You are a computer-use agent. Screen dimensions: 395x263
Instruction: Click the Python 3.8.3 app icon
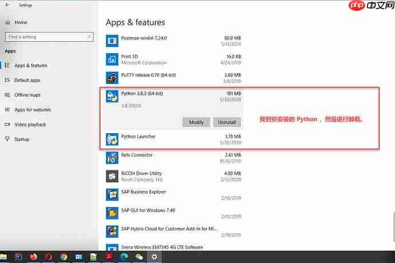[x=112, y=96]
